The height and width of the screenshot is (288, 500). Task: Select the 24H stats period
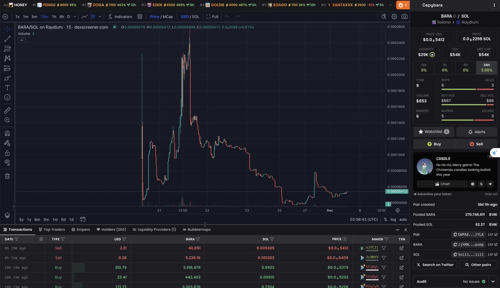click(x=486, y=68)
